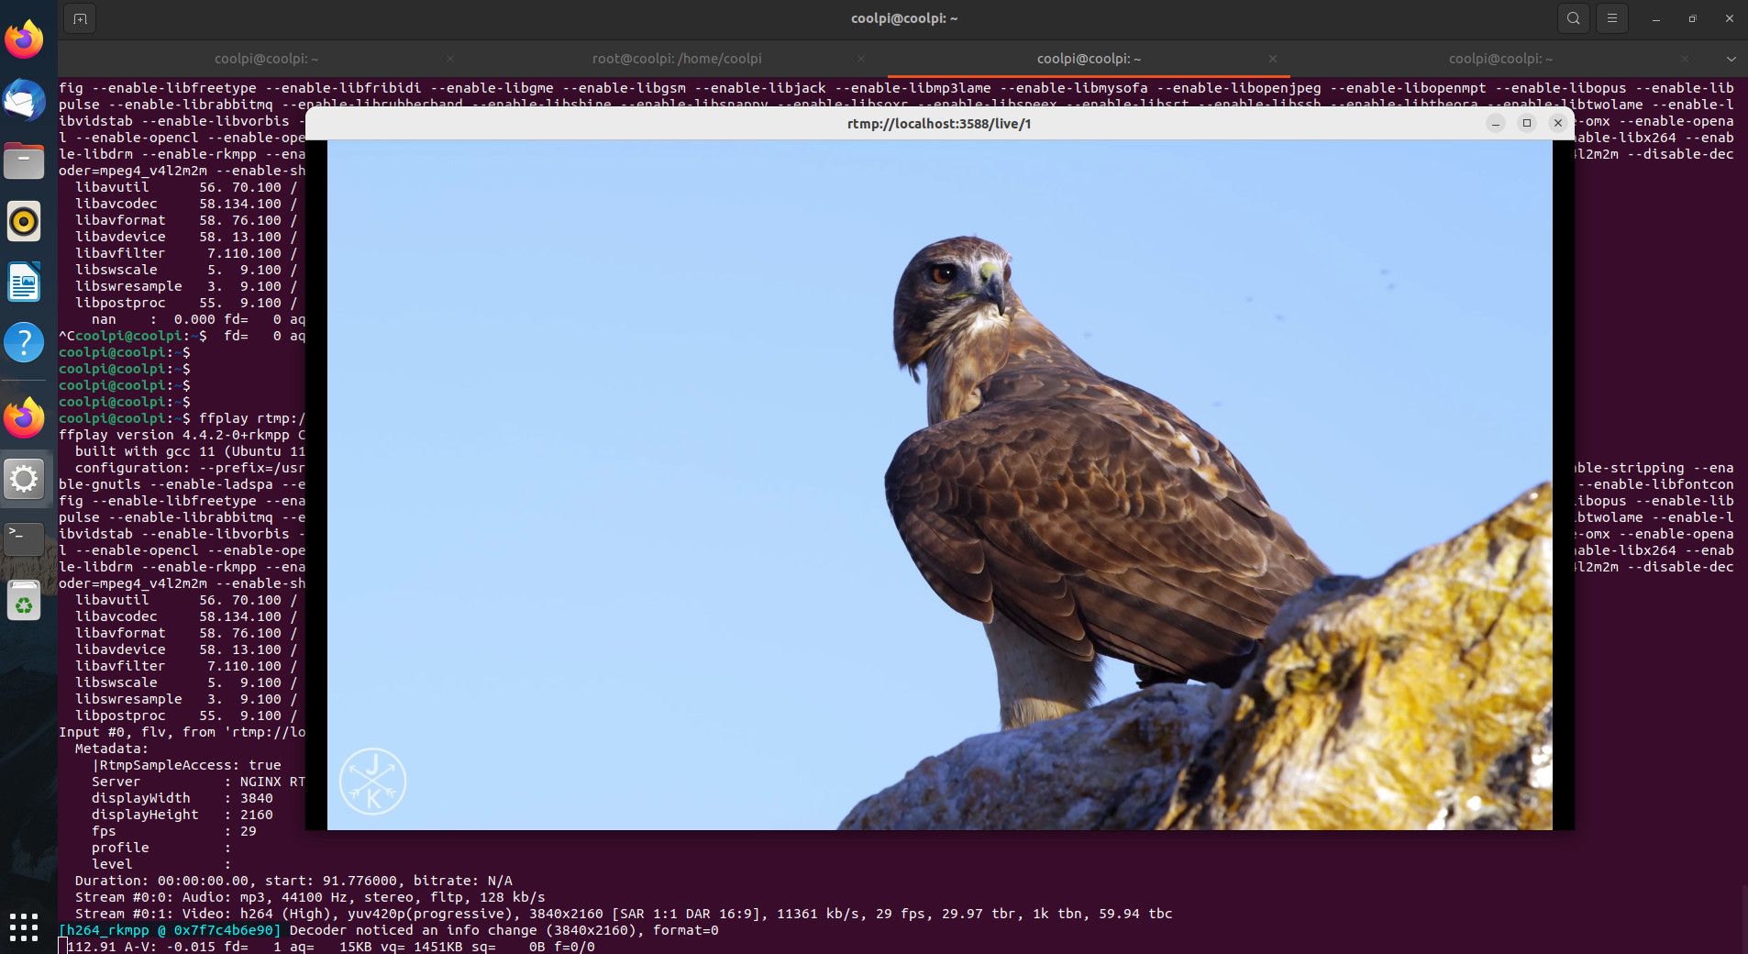Show Applications grid at dock bottom
This screenshot has width=1748, height=954.
point(24,926)
